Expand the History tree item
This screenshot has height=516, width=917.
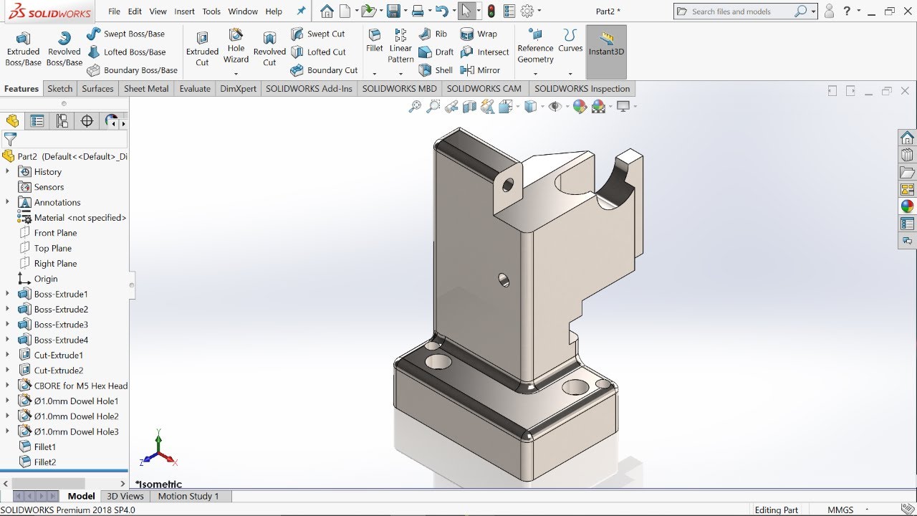(7, 171)
